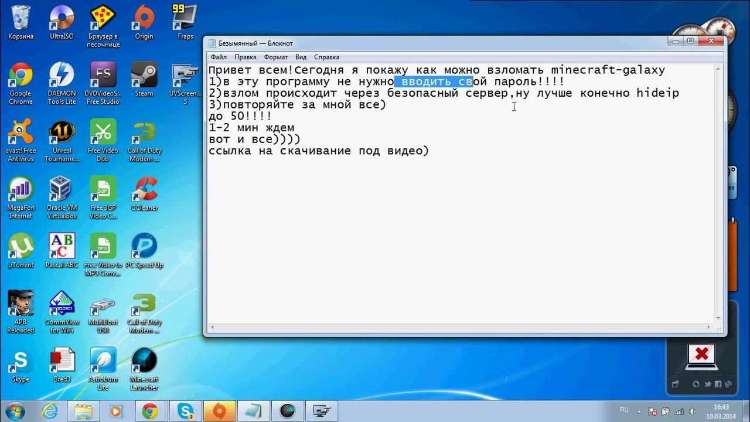Launch Pascal ABC from the desktop
This screenshot has width=750, height=422.
pos(62,251)
